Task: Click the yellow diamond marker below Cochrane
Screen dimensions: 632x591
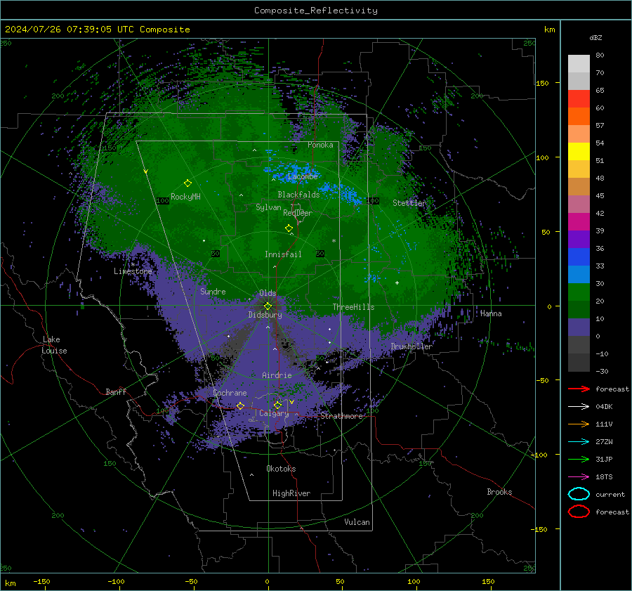Action: (x=240, y=405)
